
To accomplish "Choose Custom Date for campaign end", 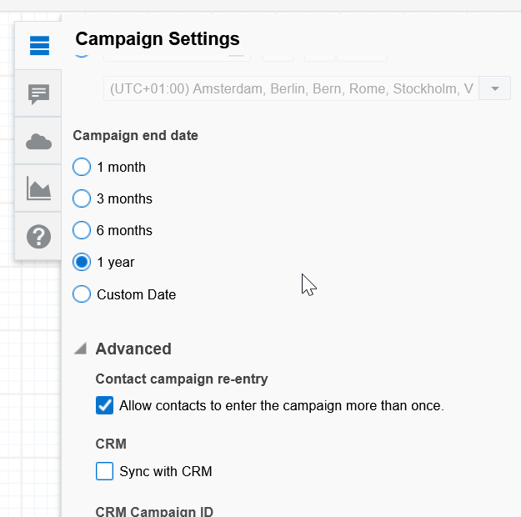I will coord(82,294).
